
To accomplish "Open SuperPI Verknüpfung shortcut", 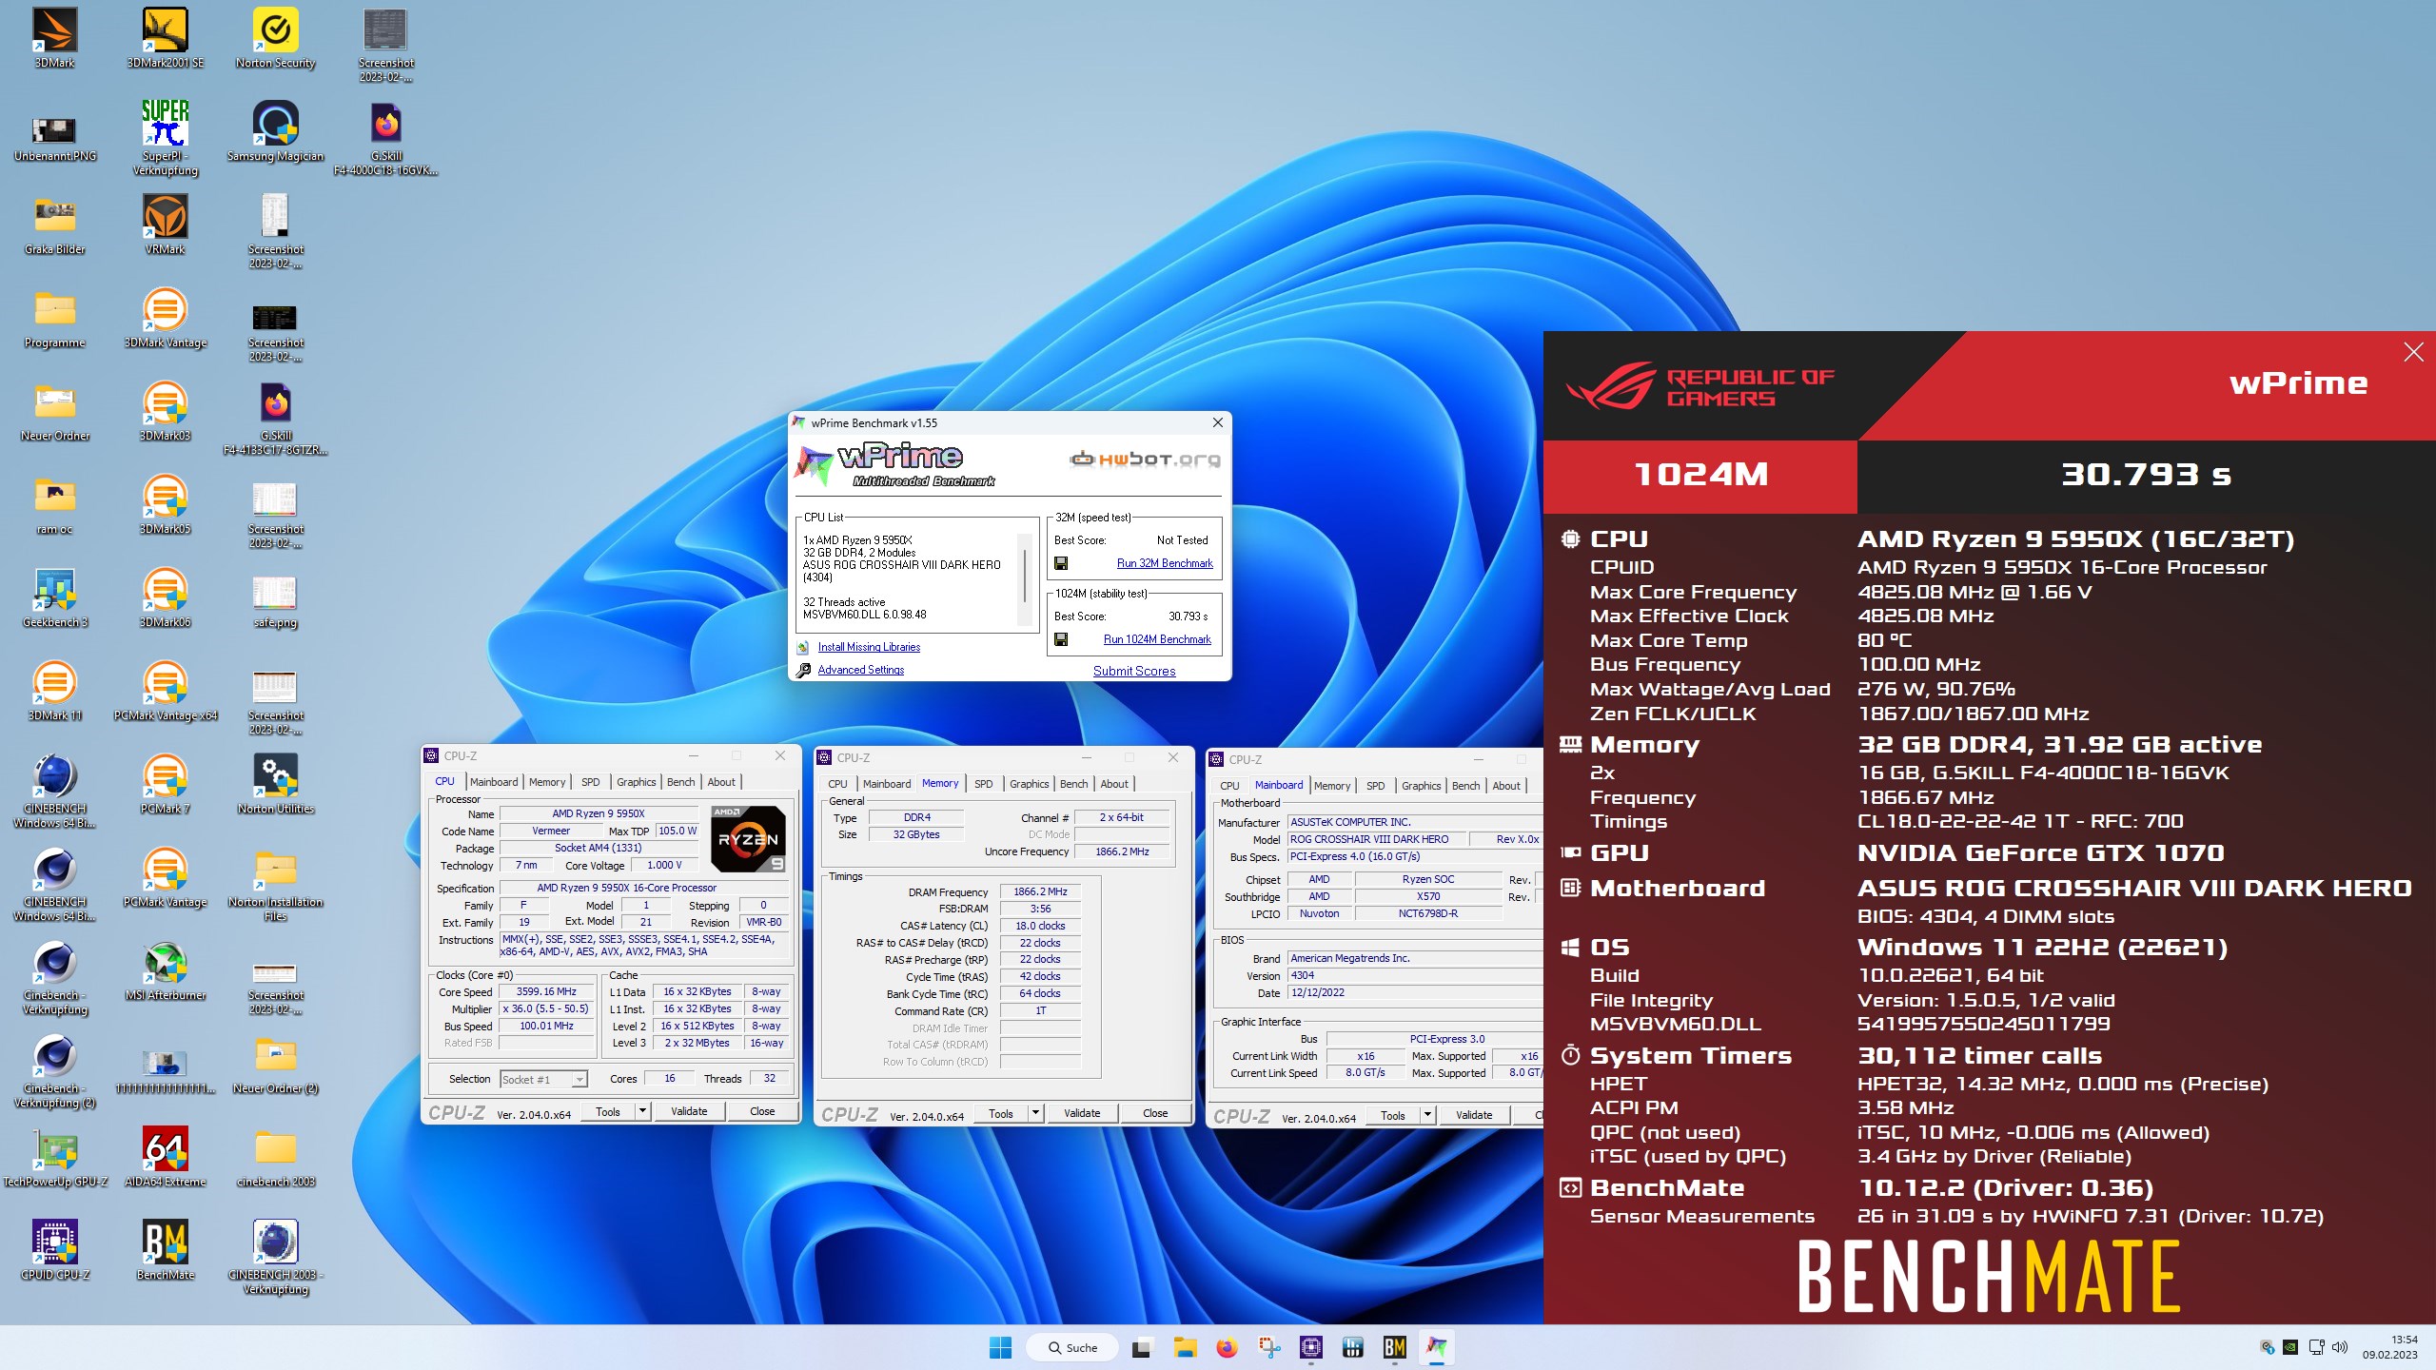I will (165, 138).
